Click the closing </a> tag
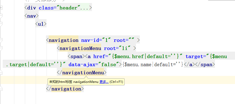This screenshot has width=235, height=104. [x=190, y=65]
